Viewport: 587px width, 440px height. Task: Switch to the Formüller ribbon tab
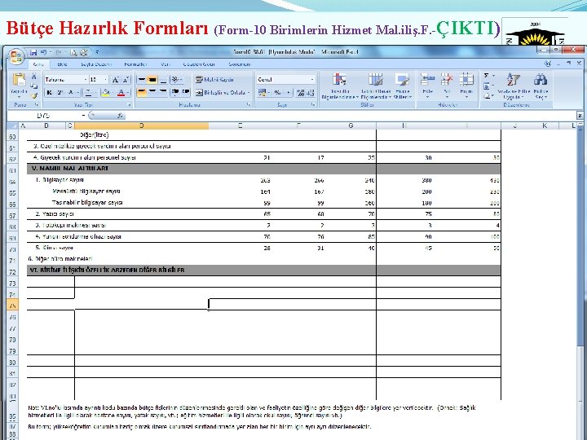(135, 64)
